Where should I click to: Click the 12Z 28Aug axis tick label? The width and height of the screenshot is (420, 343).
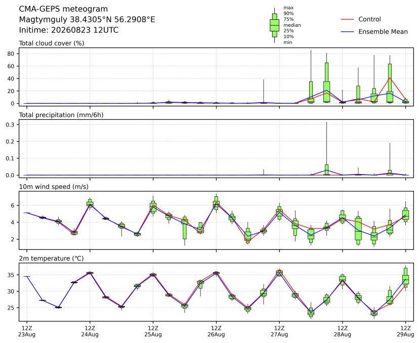click(x=342, y=331)
